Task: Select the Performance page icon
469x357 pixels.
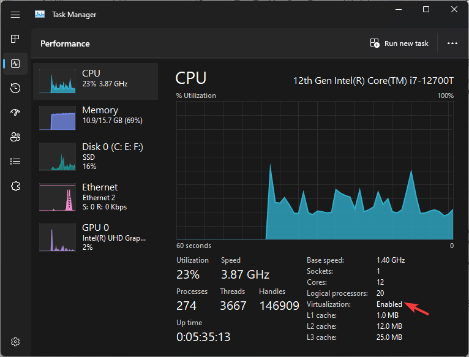Action: pyautogui.click(x=15, y=64)
